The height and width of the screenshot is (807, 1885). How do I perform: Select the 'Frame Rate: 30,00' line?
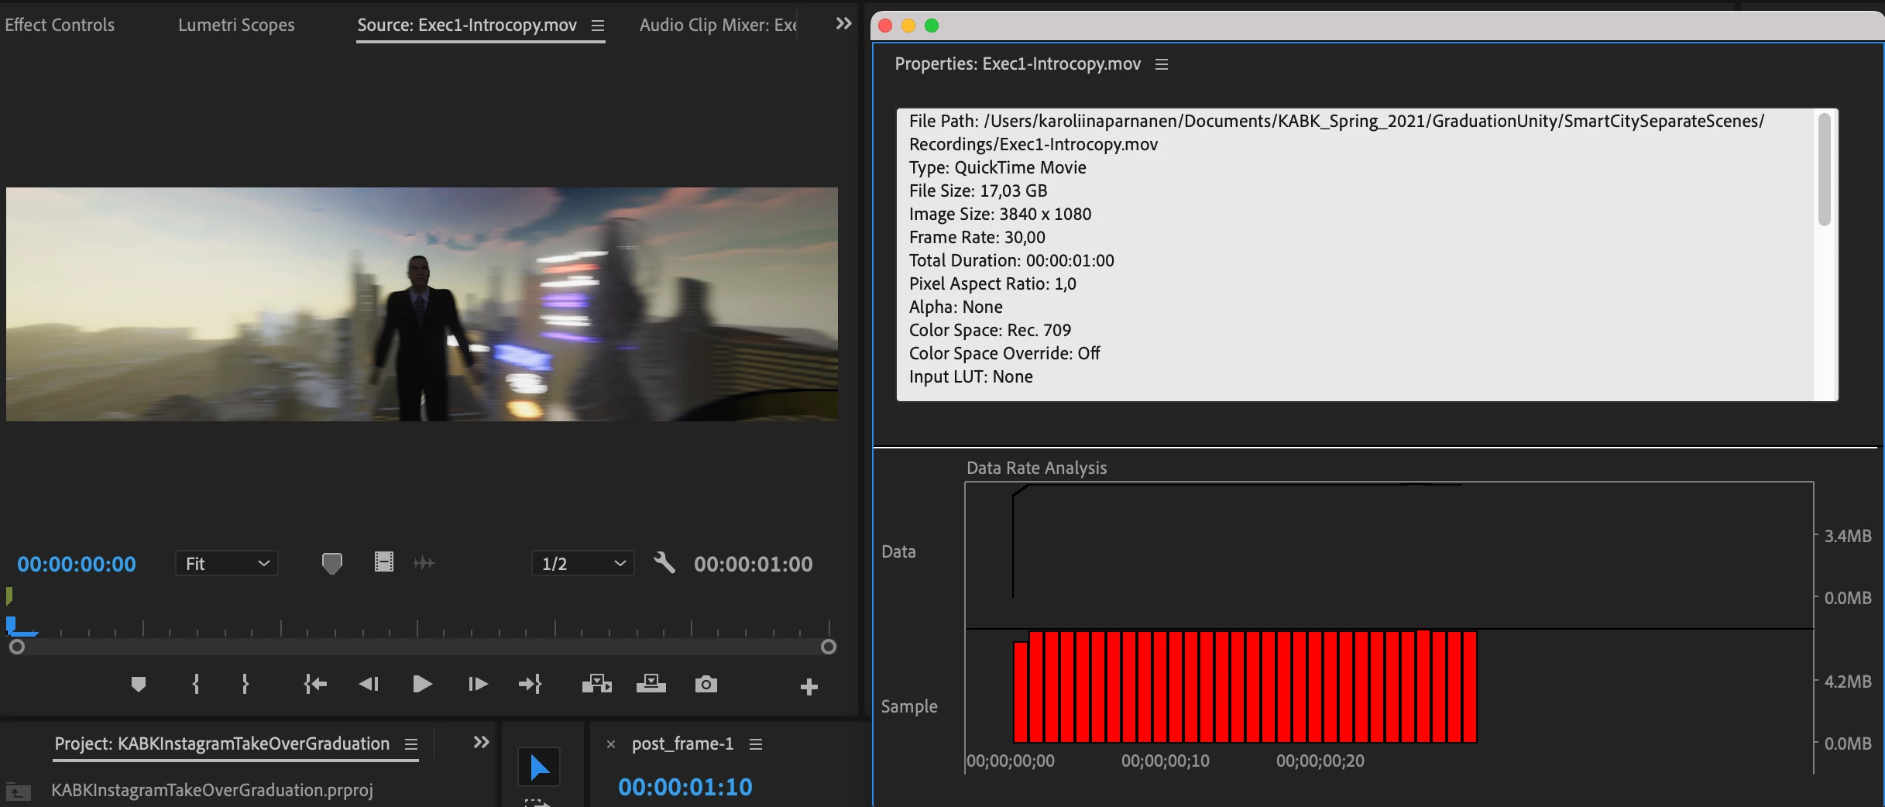click(x=977, y=237)
